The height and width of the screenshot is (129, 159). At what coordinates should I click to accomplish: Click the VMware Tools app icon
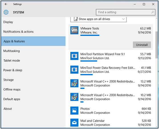[x=74, y=30]
